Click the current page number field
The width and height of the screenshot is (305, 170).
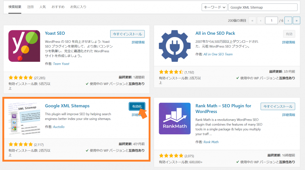[x=271, y=21]
